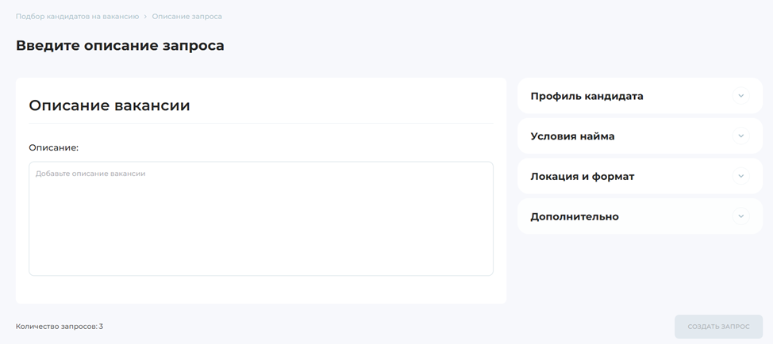Focus the vacancy description text area
The height and width of the screenshot is (344, 773).
[x=260, y=226]
